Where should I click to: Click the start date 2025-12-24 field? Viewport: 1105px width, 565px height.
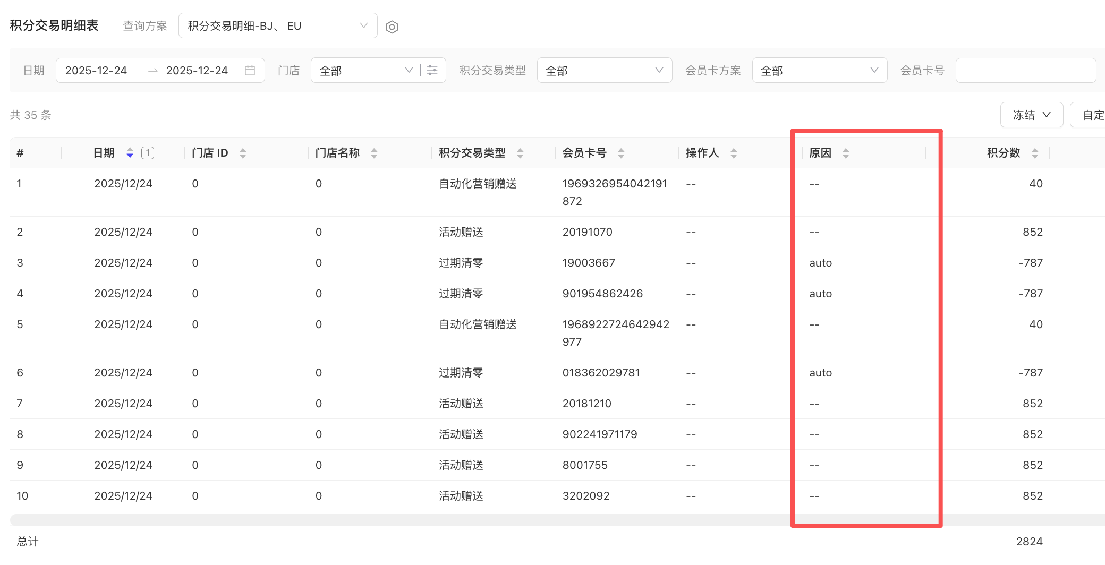tap(96, 71)
